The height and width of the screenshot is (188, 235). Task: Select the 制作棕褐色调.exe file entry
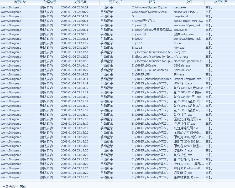point(186,159)
